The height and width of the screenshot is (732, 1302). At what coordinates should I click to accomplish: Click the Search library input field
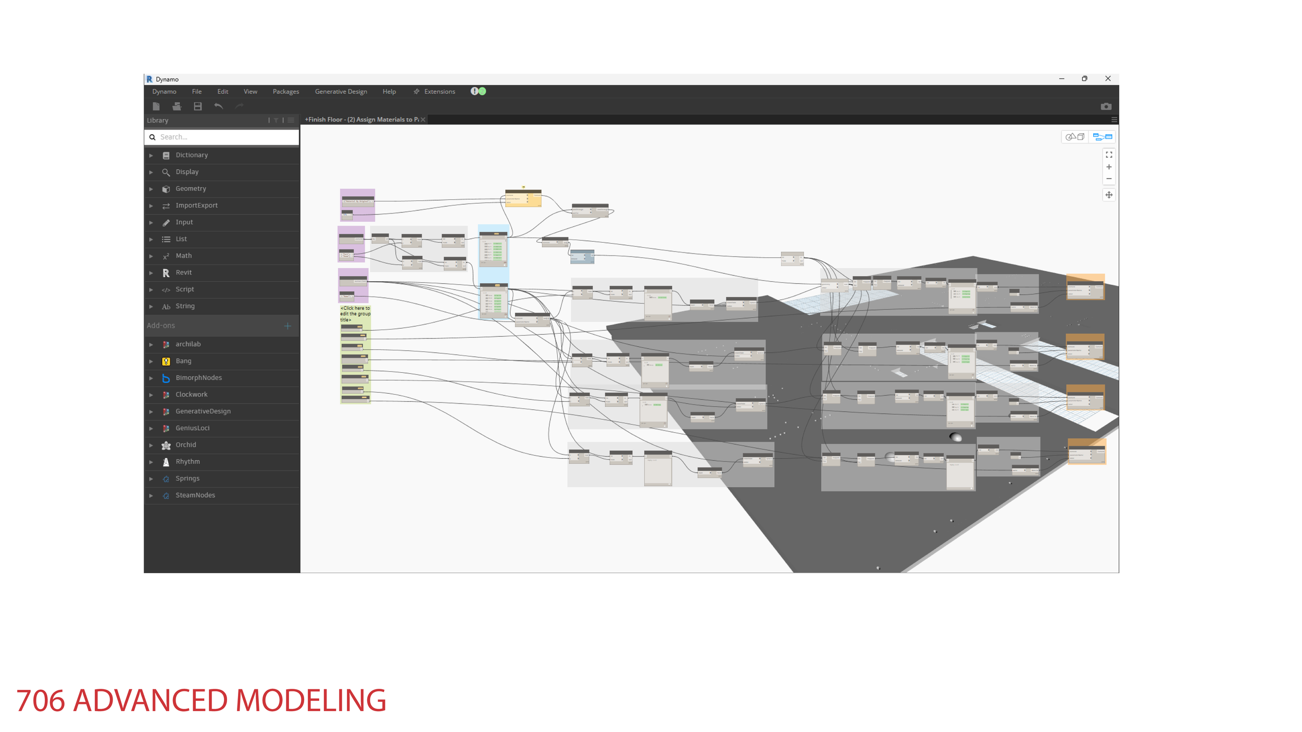point(222,136)
